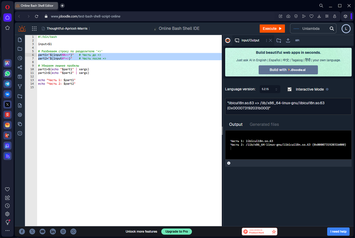Screen dimensions: 355x238
Task: Open Opera sidebar more options ellipsis
Action: [x=7, y=231]
